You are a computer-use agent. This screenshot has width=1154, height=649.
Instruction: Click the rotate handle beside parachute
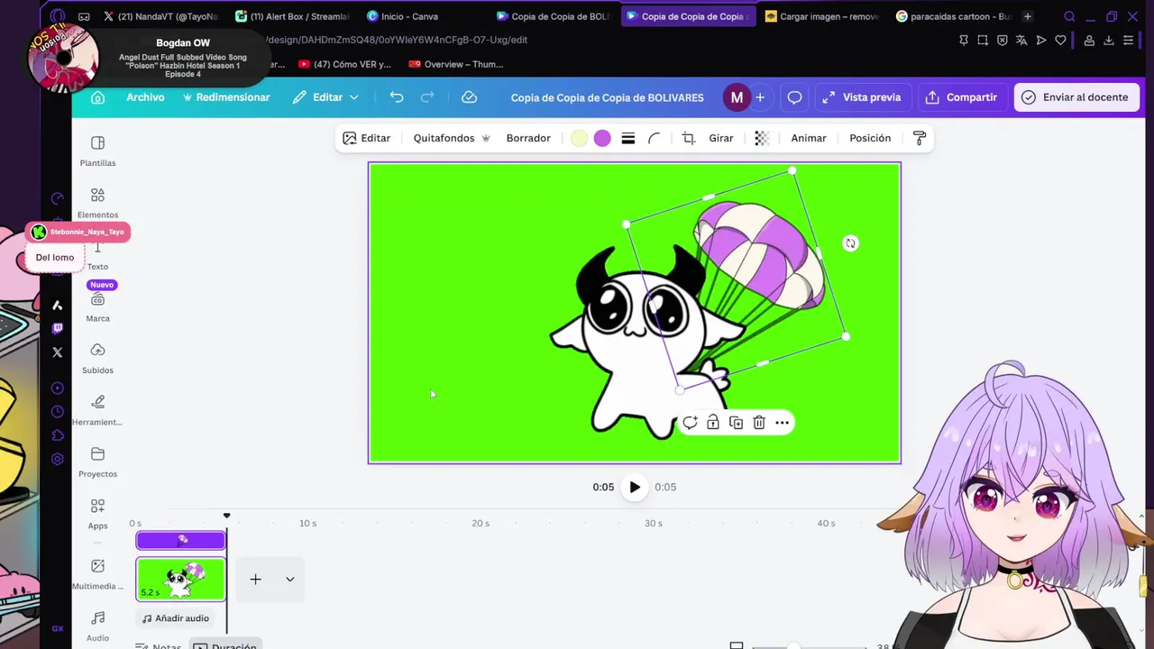click(x=850, y=243)
